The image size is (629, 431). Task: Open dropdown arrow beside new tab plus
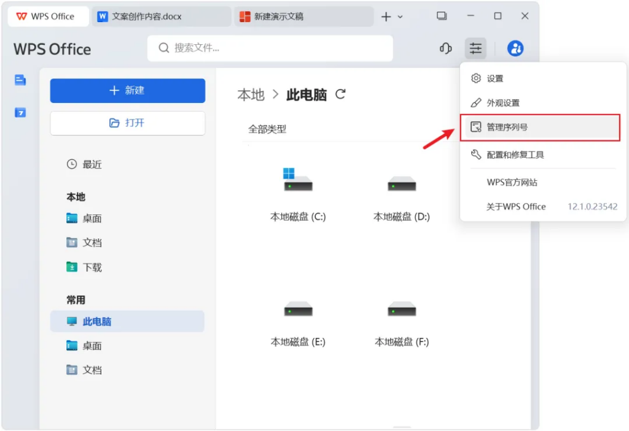pos(400,17)
